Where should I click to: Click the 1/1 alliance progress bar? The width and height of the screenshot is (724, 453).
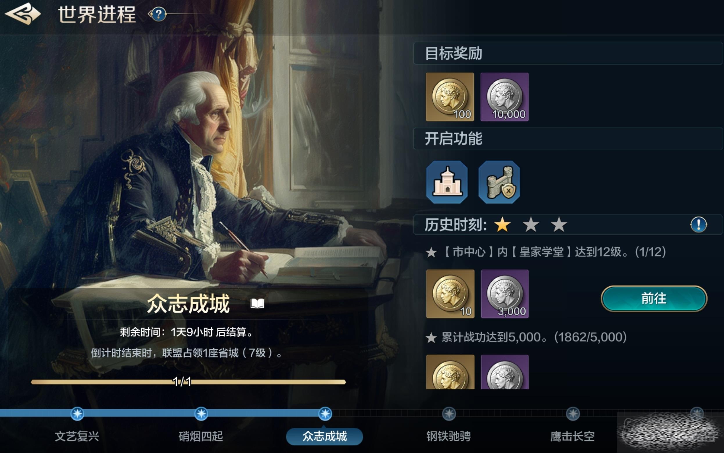point(188,382)
